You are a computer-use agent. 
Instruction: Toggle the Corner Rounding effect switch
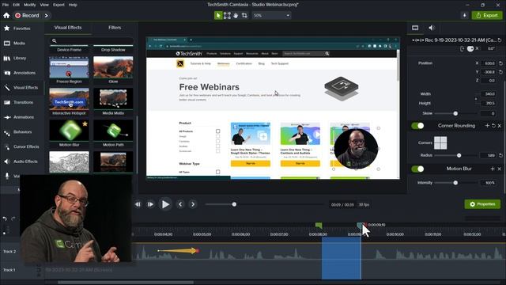point(417,126)
